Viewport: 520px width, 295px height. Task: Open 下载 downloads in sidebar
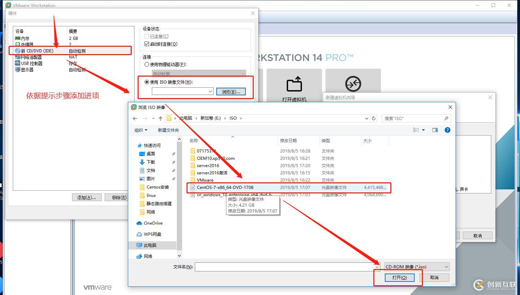pyautogui.click(x=147, y=162)
